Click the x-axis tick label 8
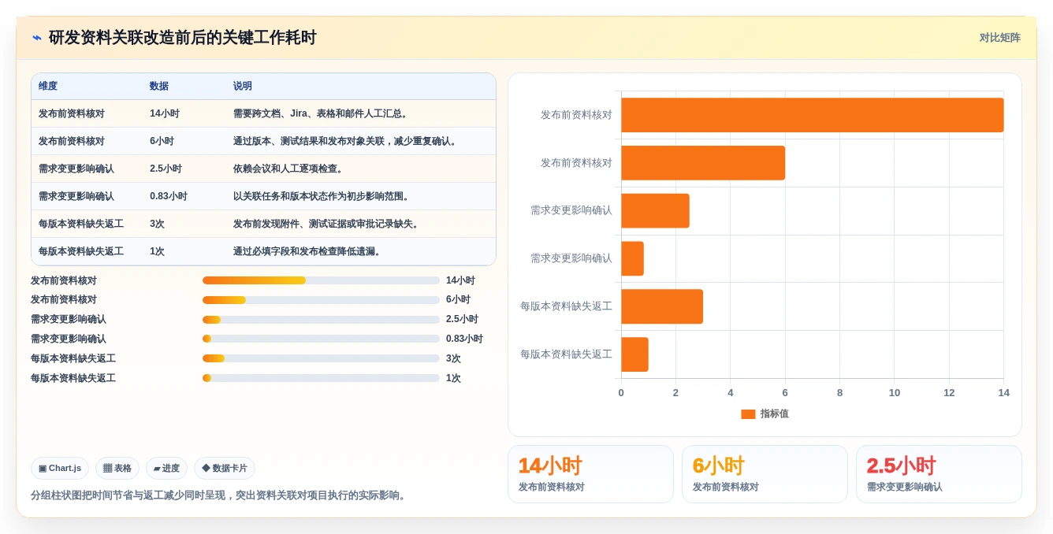 (839, 393)
